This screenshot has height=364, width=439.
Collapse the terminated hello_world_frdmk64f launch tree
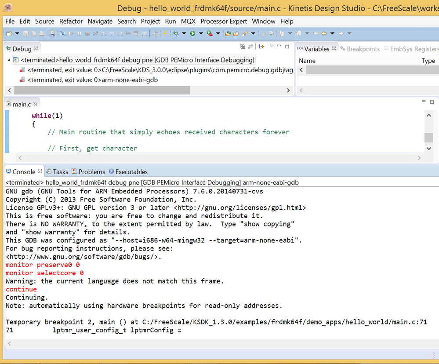[9, 60]
